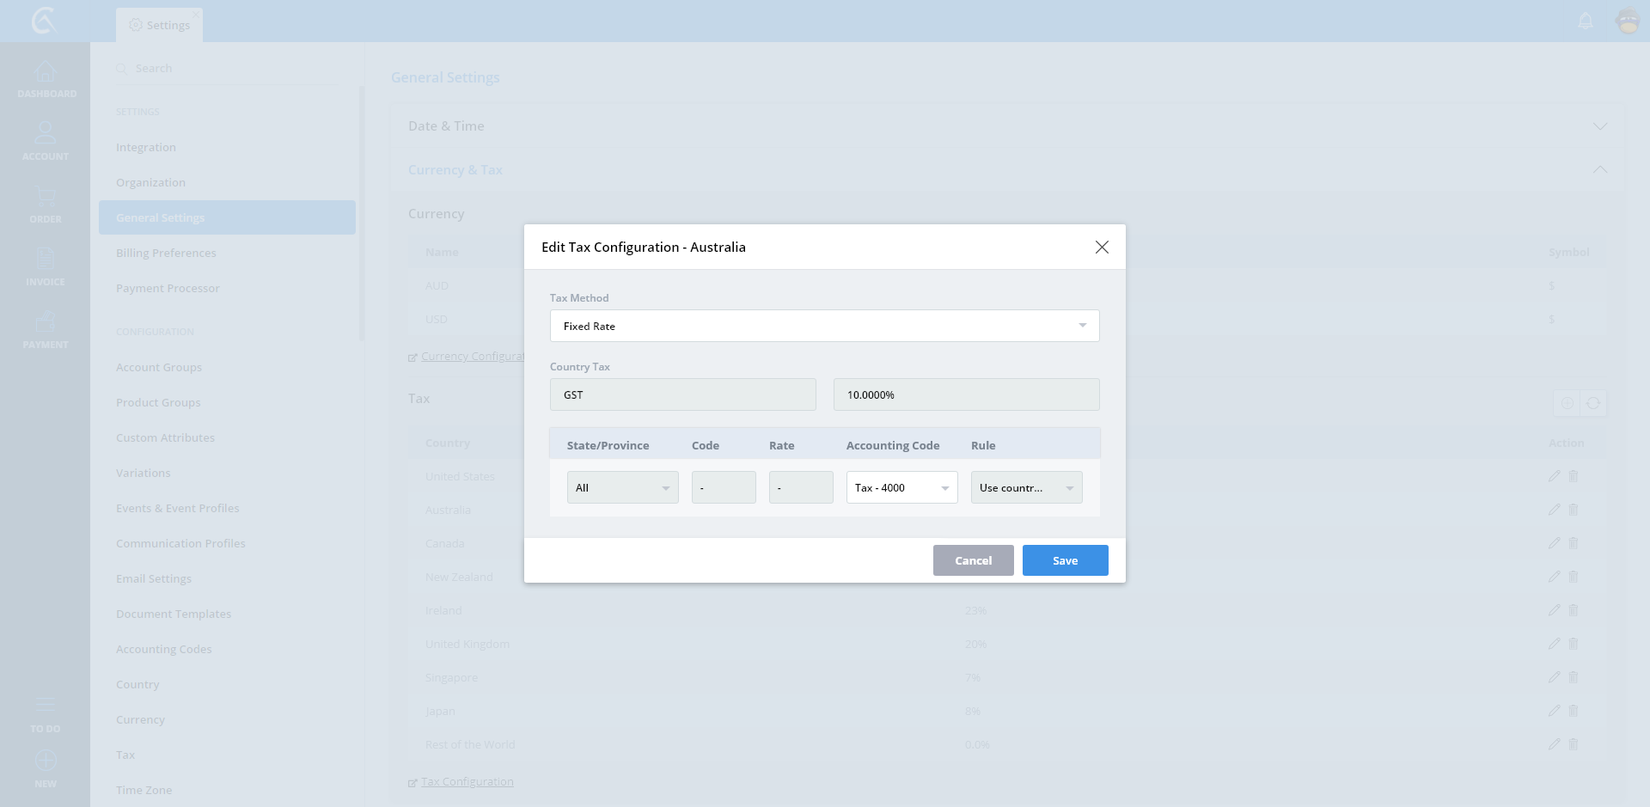
Task: Open the Accounting Code Tax - 4000 dropdown
Action: [x=901, y=487]
